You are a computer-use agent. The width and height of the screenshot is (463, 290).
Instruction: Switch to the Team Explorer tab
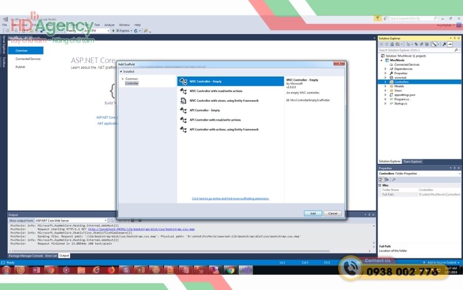point(412,162)
